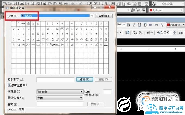Click Save floppy icon in AutoCAD toolbar
This screenshot has width=185, height=115.
coord(15,4)
